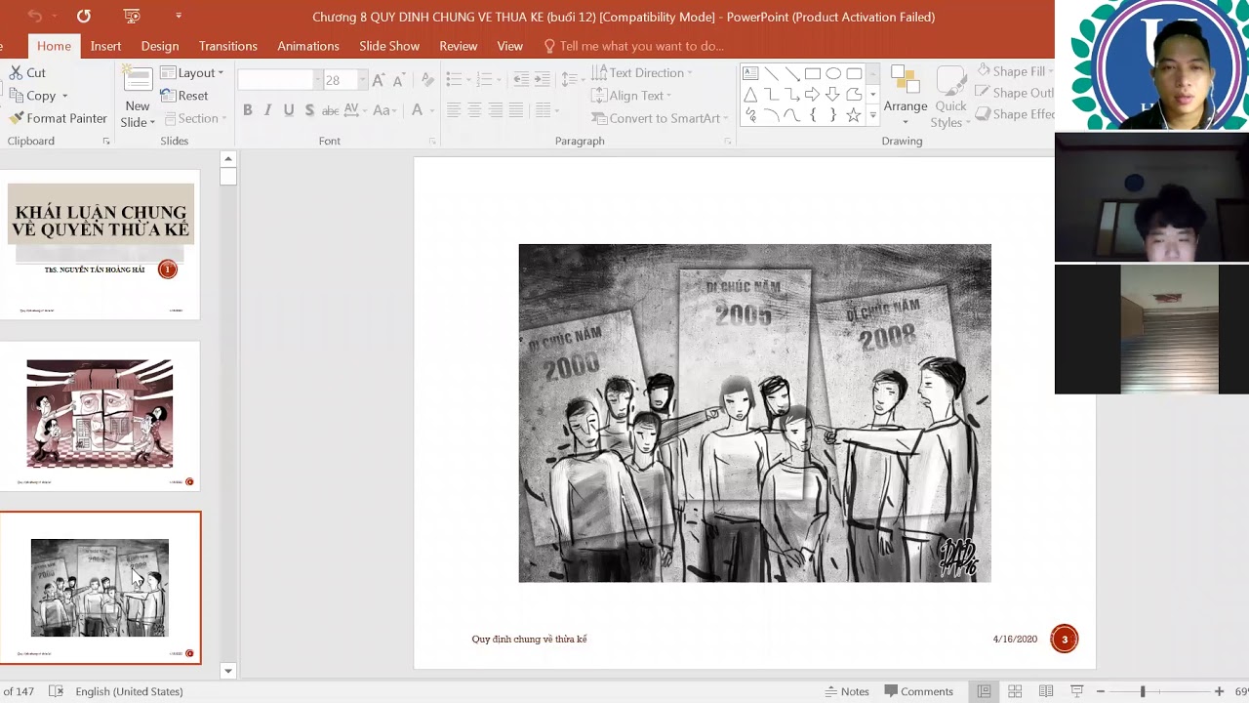Start Slide Show from status bar icon

click(x=1077, y=691)
